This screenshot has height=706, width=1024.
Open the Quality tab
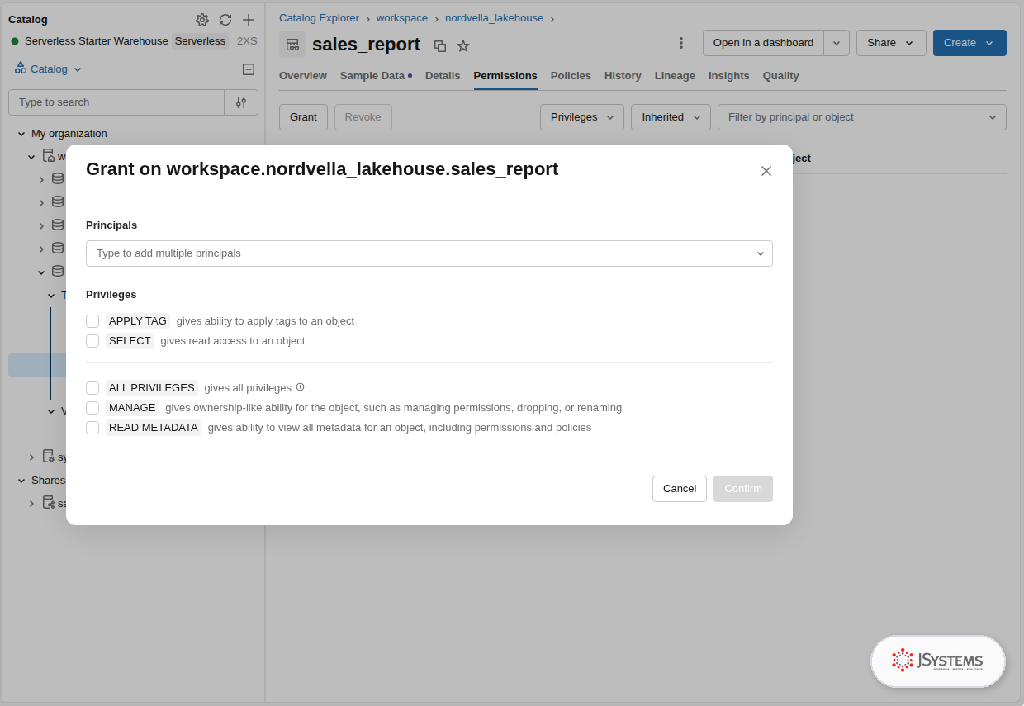tap(781, 76)
